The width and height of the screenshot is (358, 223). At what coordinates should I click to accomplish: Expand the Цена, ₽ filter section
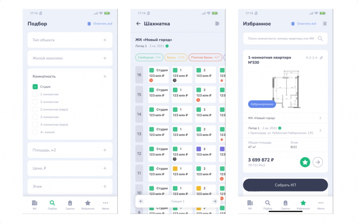70,168
